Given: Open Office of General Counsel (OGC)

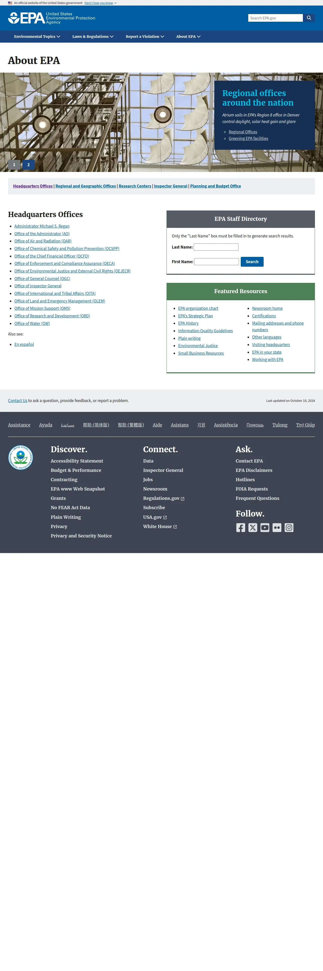Looking at the screenshot, I should 42,279.
